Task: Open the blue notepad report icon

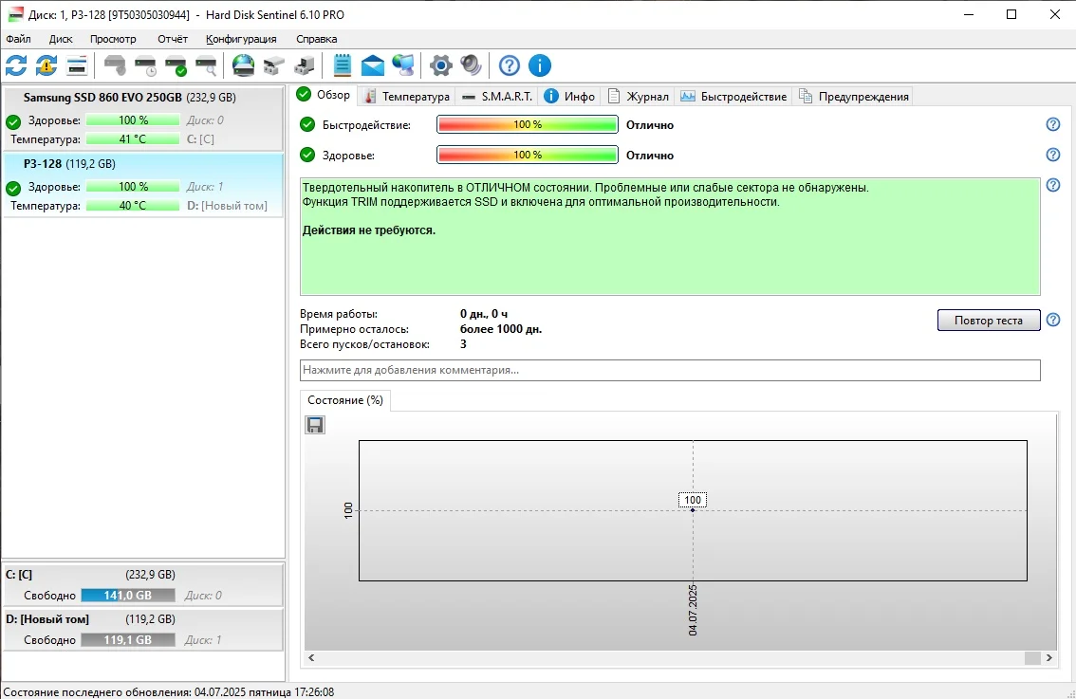Action: 342,65
